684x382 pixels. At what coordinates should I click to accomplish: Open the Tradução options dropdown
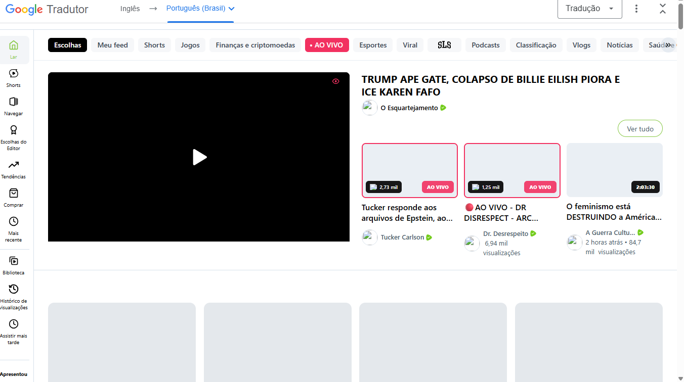point(589,9)
